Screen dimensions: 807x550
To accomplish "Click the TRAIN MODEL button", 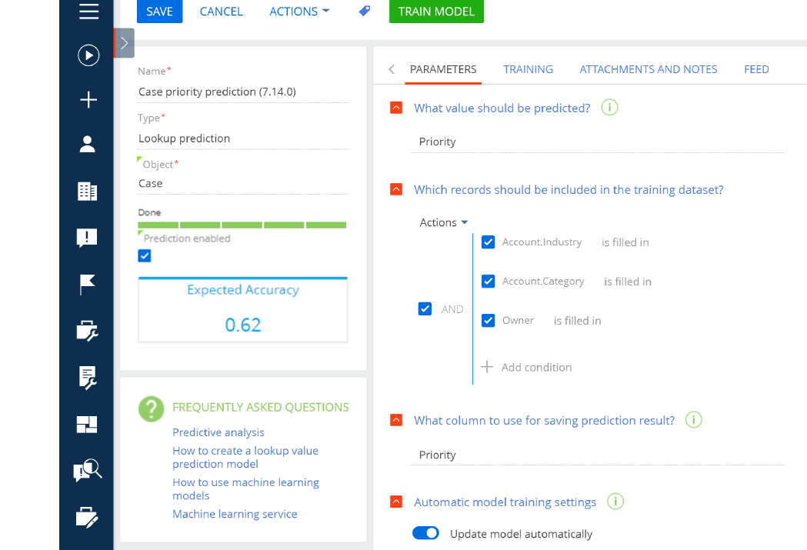I will (436, 12).
